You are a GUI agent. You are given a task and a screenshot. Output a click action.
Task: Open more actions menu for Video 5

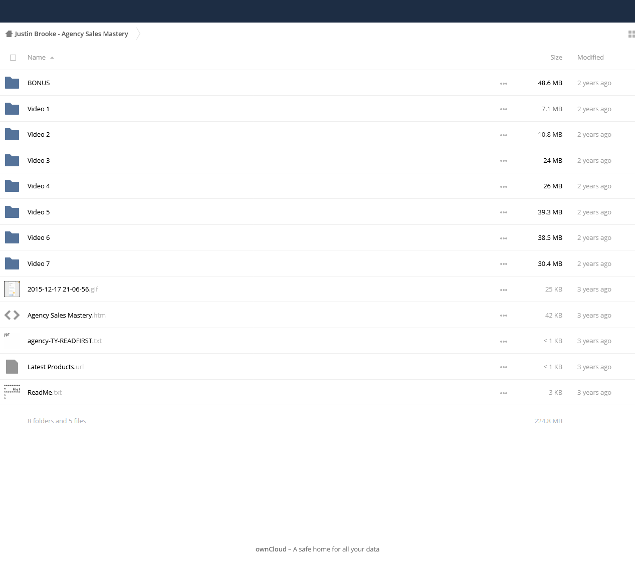point(504,212)
